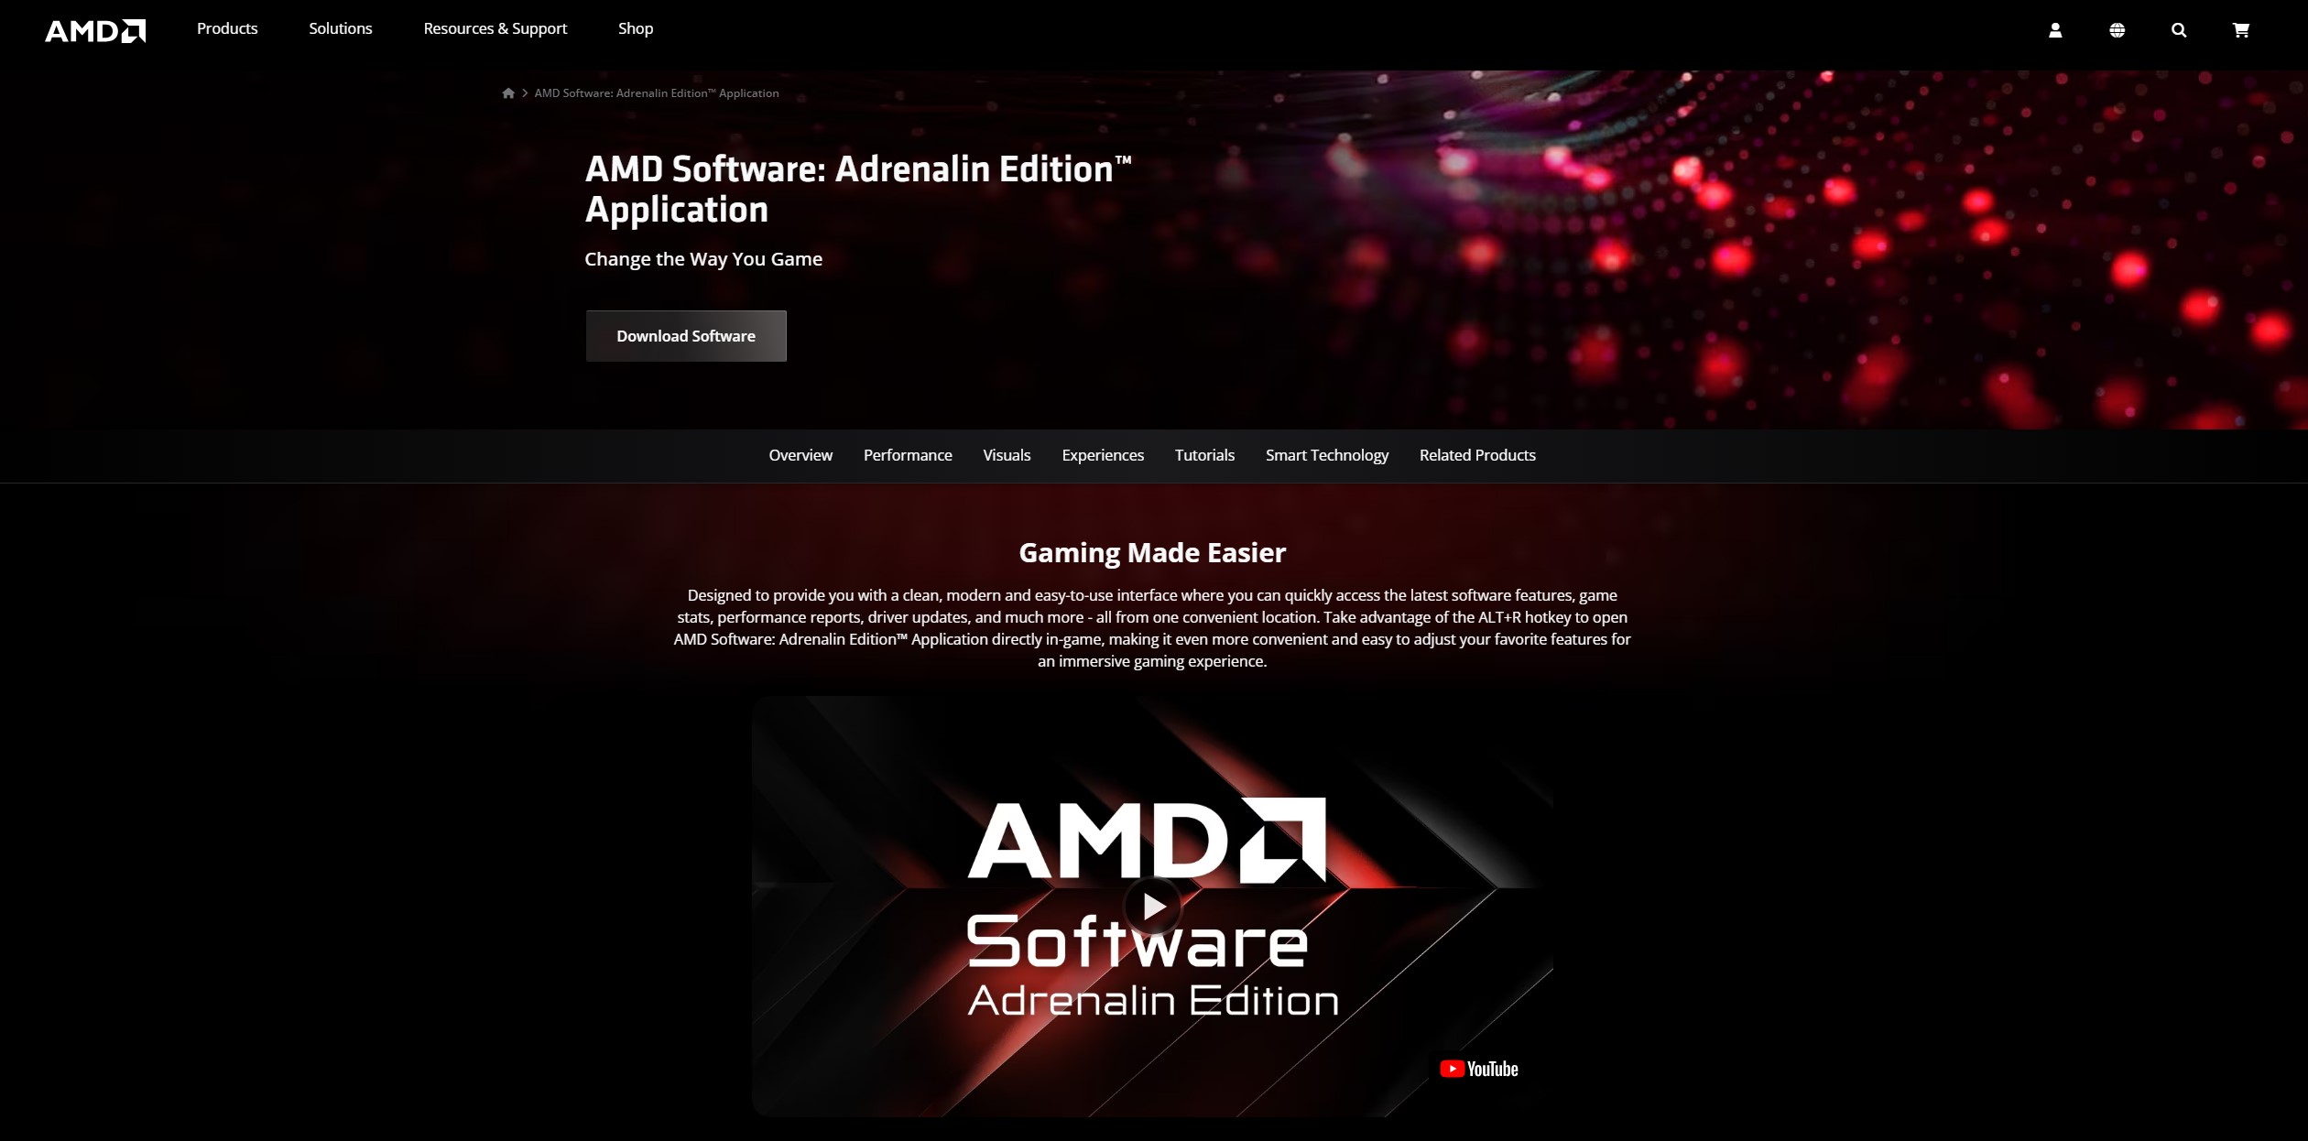Viewport: 2308px width, 1141px height.
Task: Select the Smart Technology navigation tab
Action: [x=1326, y=455]
